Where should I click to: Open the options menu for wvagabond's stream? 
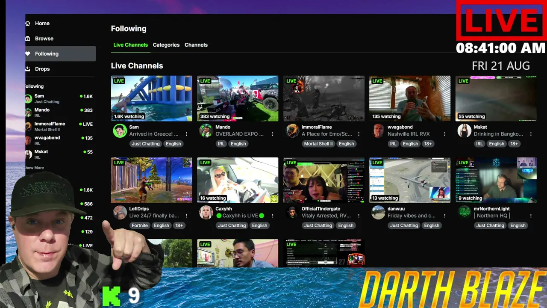[x=444, y=134]
